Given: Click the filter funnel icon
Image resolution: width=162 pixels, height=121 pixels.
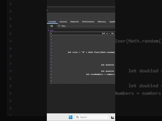Looking at the screenshot, I should (59, 26).
